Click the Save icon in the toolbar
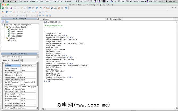Viewport: 178px width, 111px height. (11, 8)
